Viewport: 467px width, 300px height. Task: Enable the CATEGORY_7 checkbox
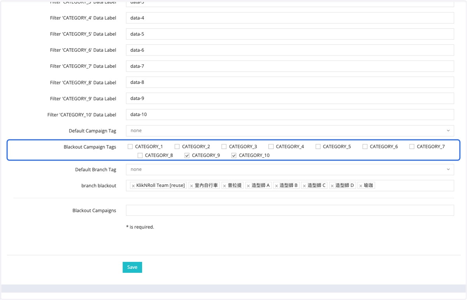tap(412, 147)
